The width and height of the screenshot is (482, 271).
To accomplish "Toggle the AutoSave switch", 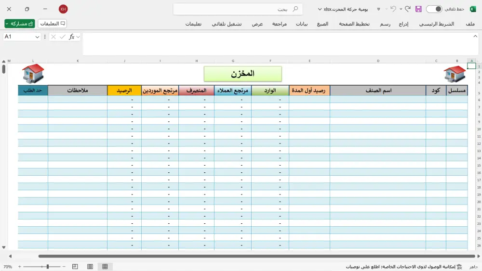I will pos(434,9).
